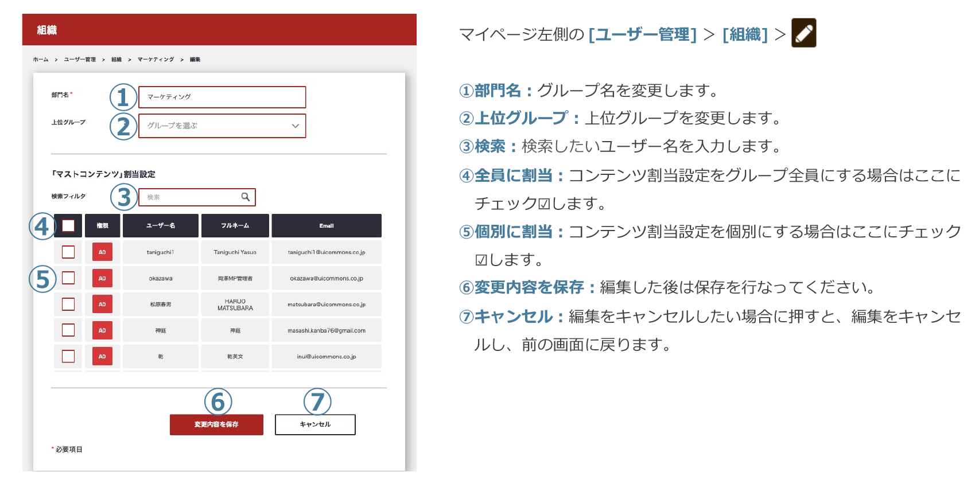Click the AD badge for taniguchi1
The image size is (979, 484).
[102, 252]
